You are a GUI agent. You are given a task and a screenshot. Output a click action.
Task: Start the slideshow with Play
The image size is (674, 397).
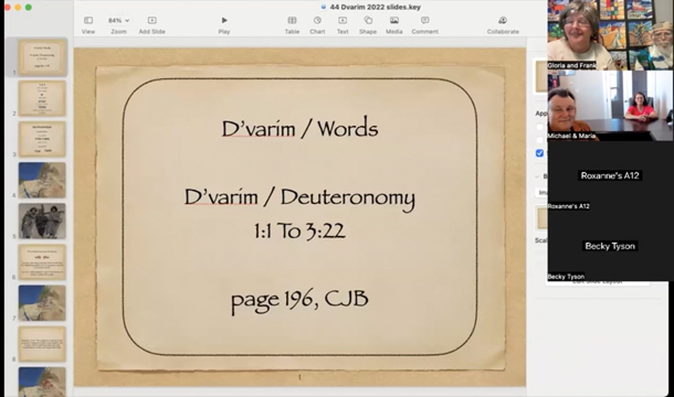pyautogui.click(x=224, y=20)
